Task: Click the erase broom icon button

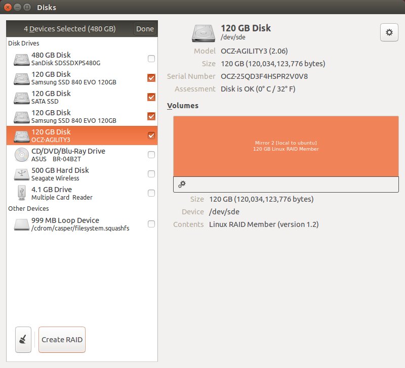Action: click(23, 339)
